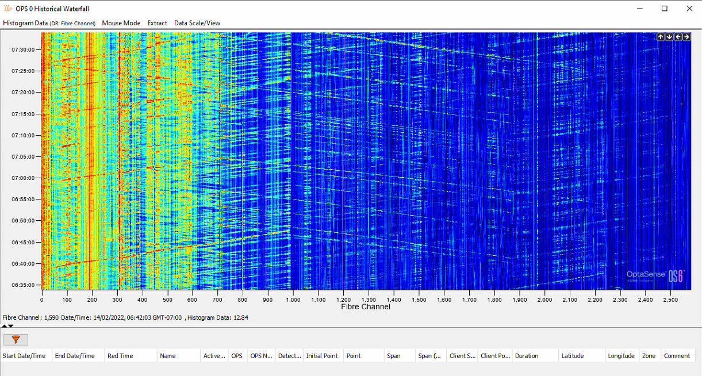Open the Mouse Mode menu
Image resolution: width=702 pixels, height=376 pixels.
121,23
